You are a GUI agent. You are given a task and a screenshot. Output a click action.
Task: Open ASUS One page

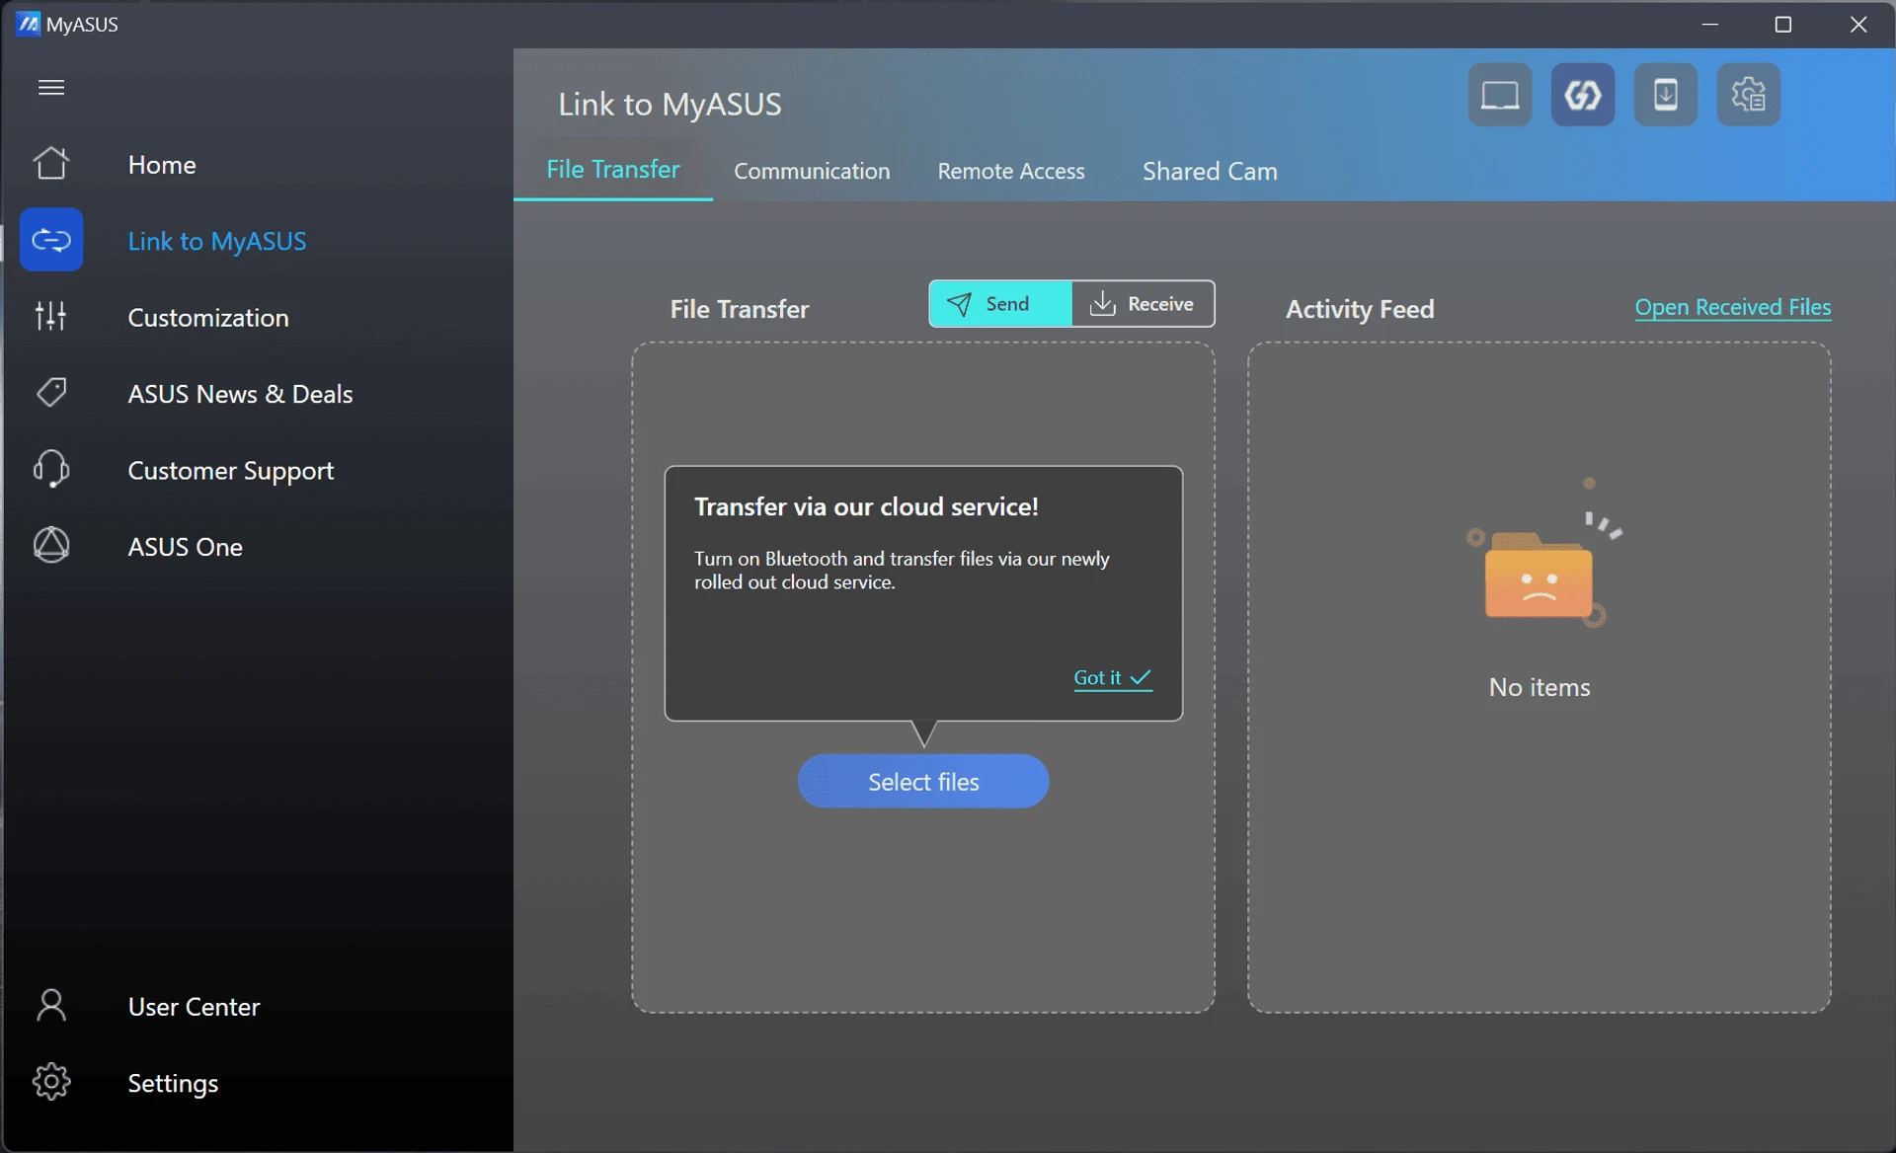click(186, 547)
